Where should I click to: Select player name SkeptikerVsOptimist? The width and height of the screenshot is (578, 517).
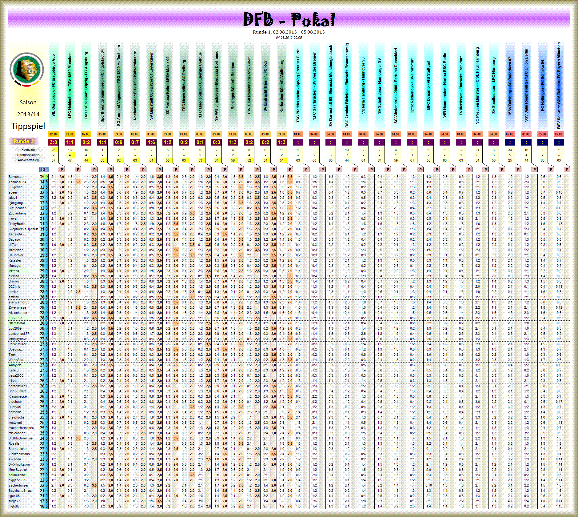coord(23,229)
